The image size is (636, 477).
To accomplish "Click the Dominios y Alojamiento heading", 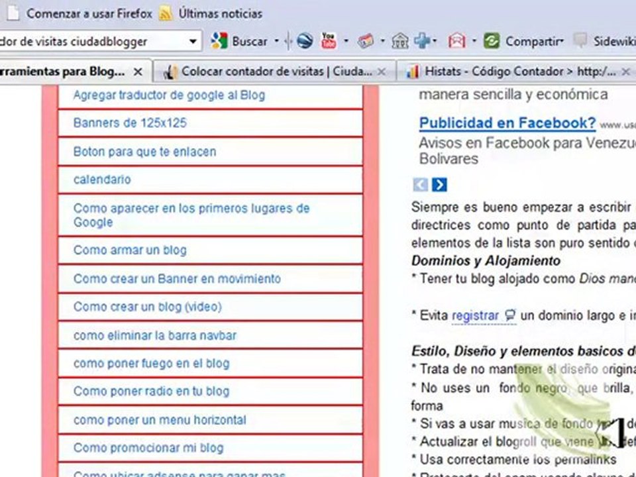I will point(486,261).
